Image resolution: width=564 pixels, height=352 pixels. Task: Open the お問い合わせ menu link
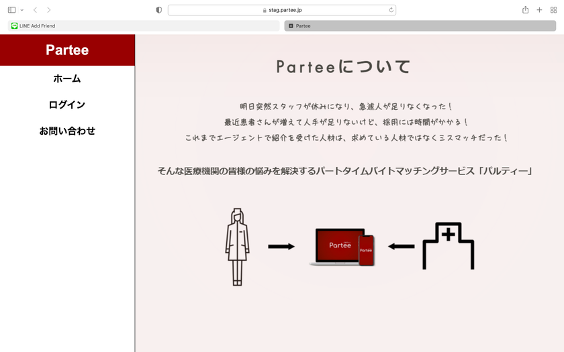tap(67, 131)
